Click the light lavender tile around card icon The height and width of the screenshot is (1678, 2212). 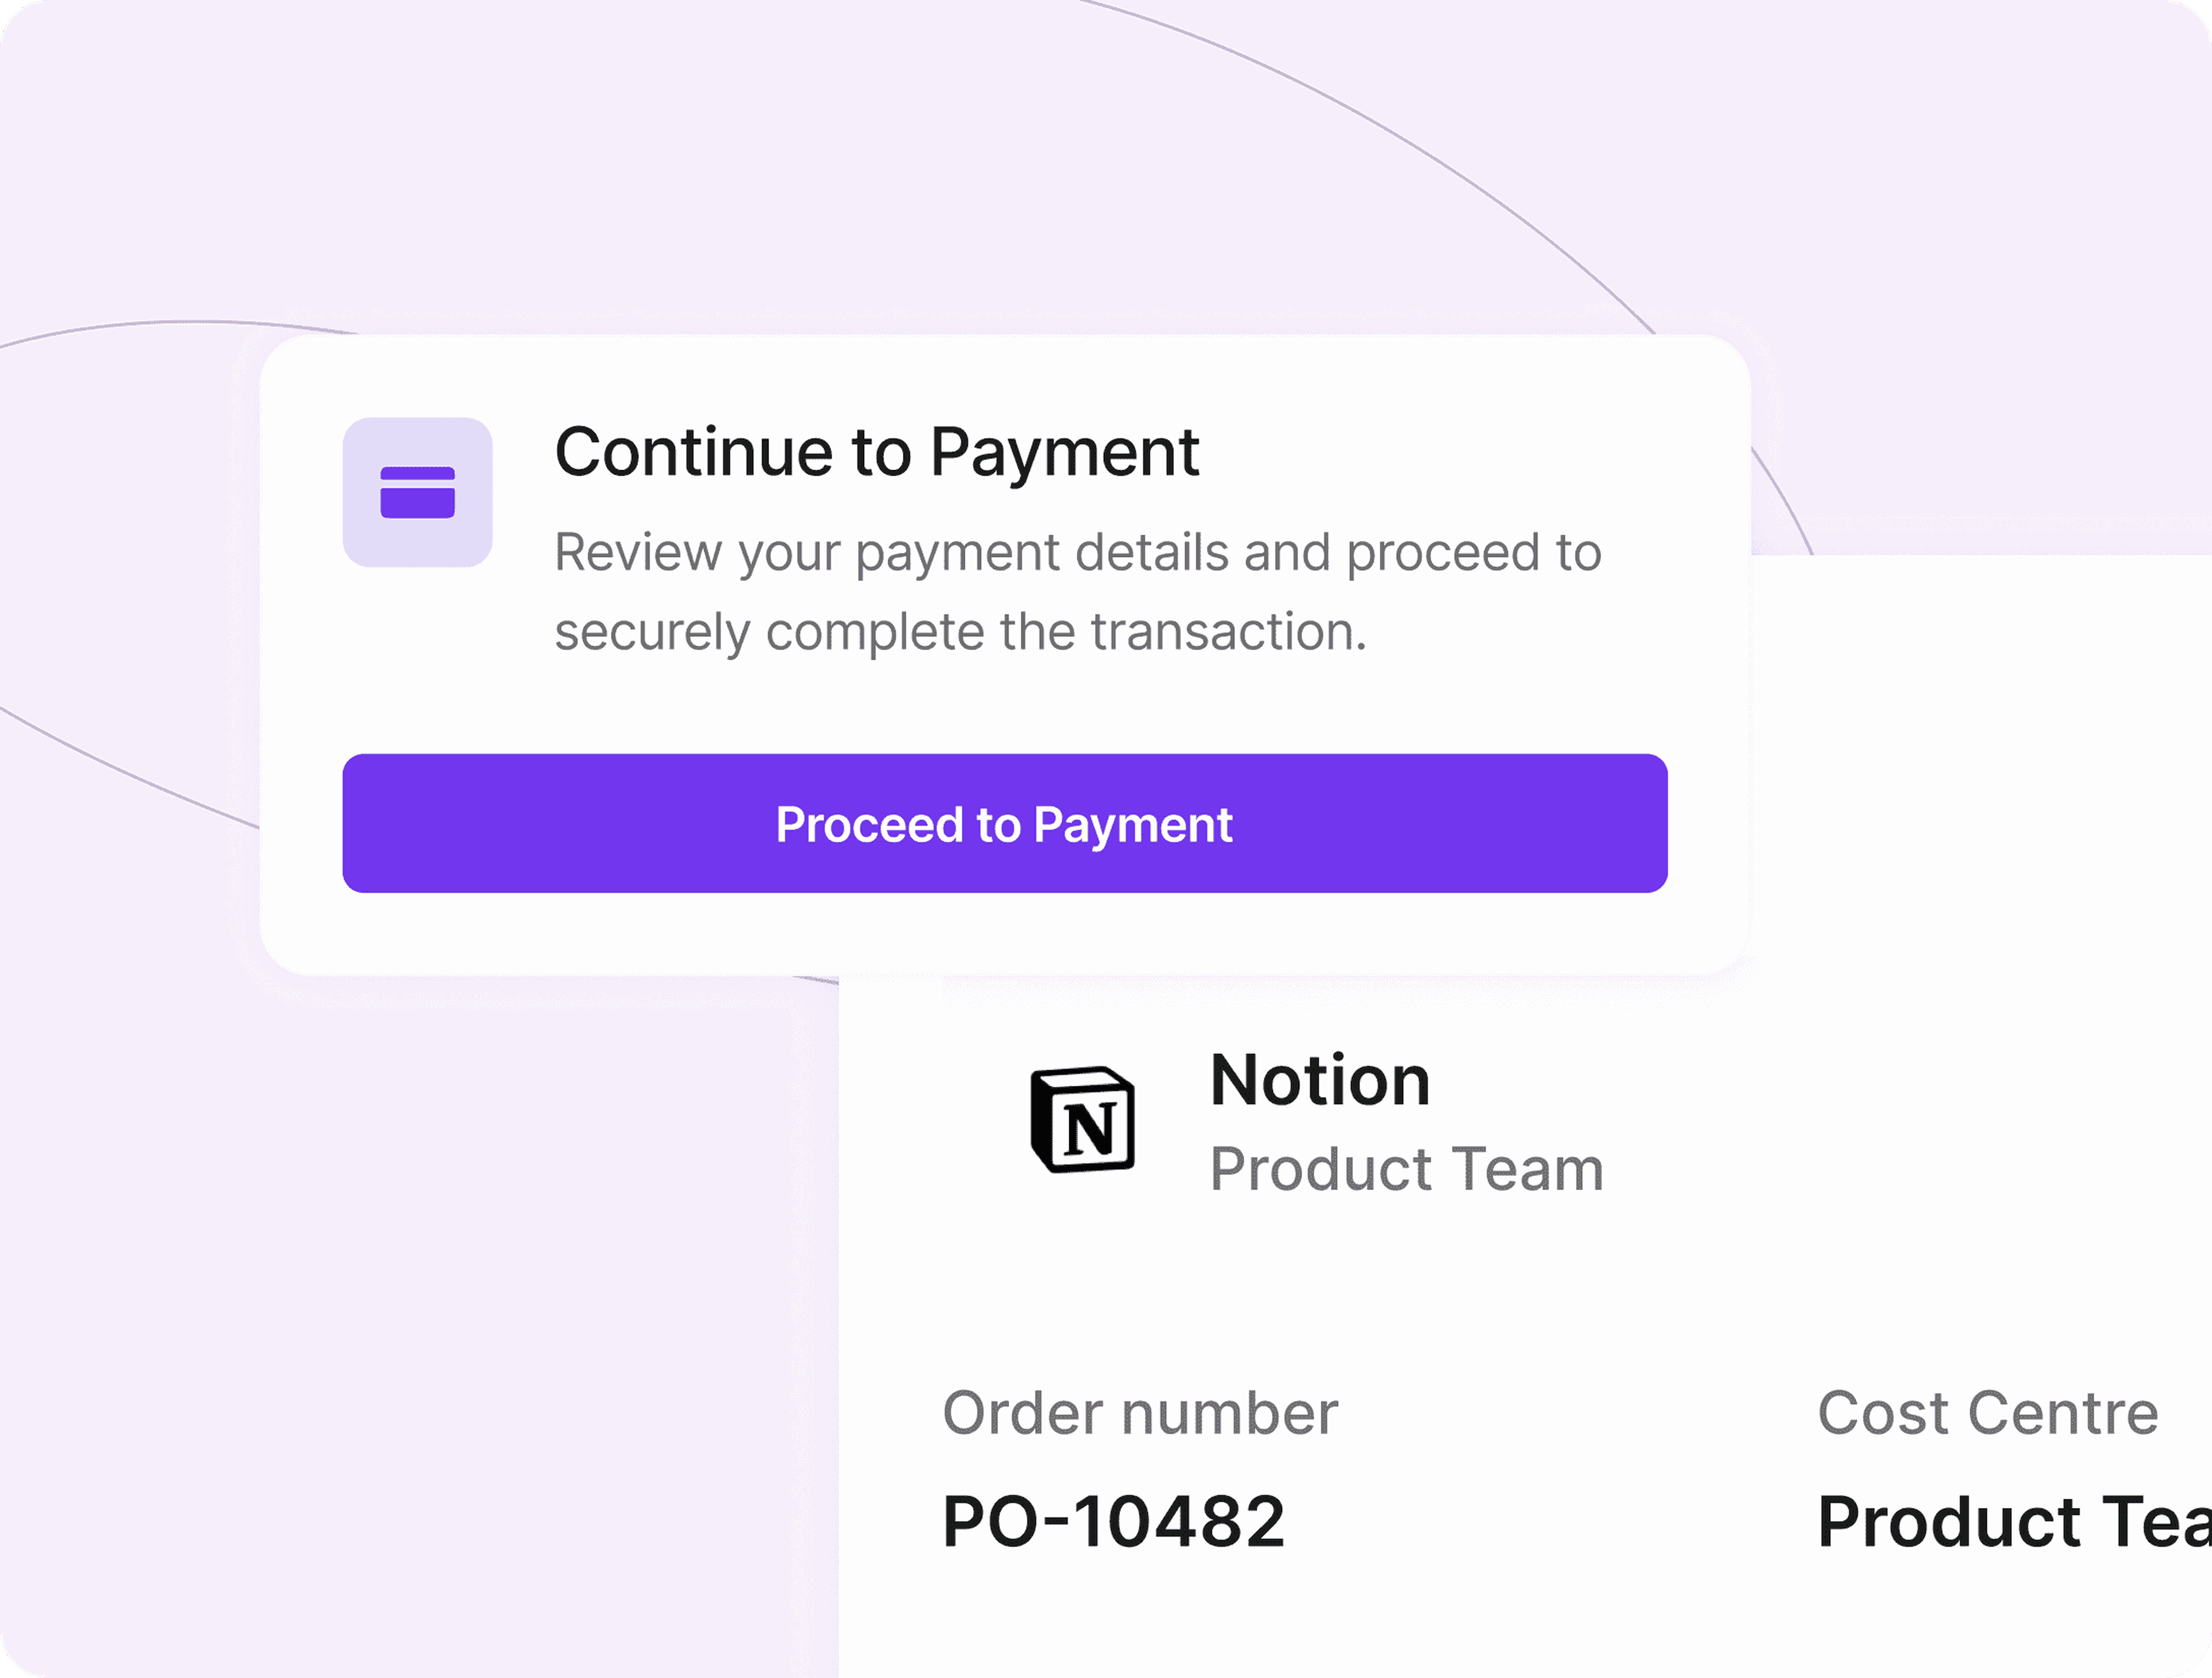[417, 492]
